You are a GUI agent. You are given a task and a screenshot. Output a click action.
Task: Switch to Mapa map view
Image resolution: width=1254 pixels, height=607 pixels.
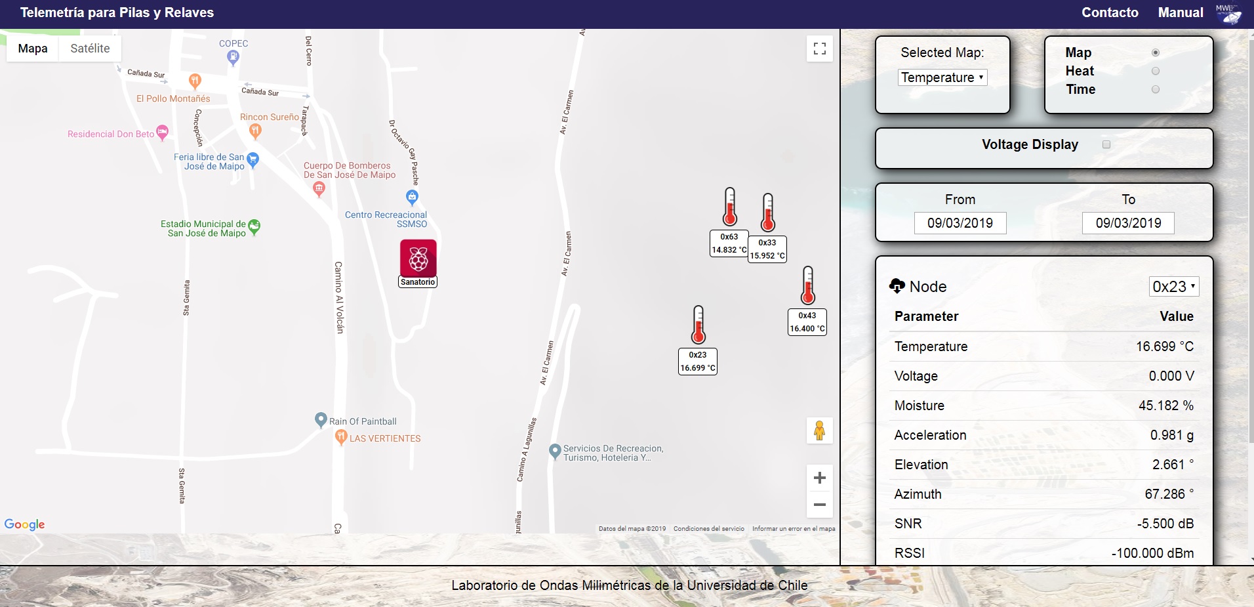coord(33,49)
